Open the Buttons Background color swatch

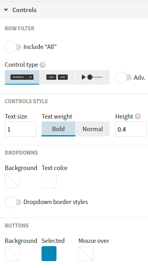pos(12,254)
